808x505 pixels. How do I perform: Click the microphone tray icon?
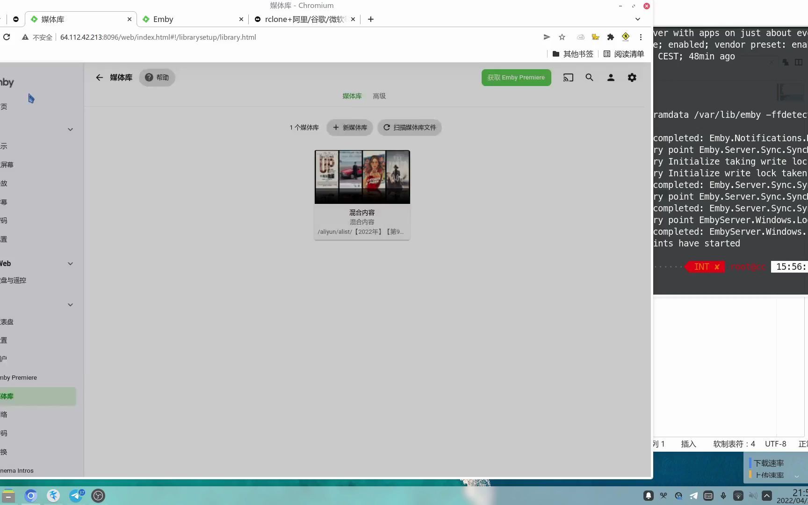723,496
